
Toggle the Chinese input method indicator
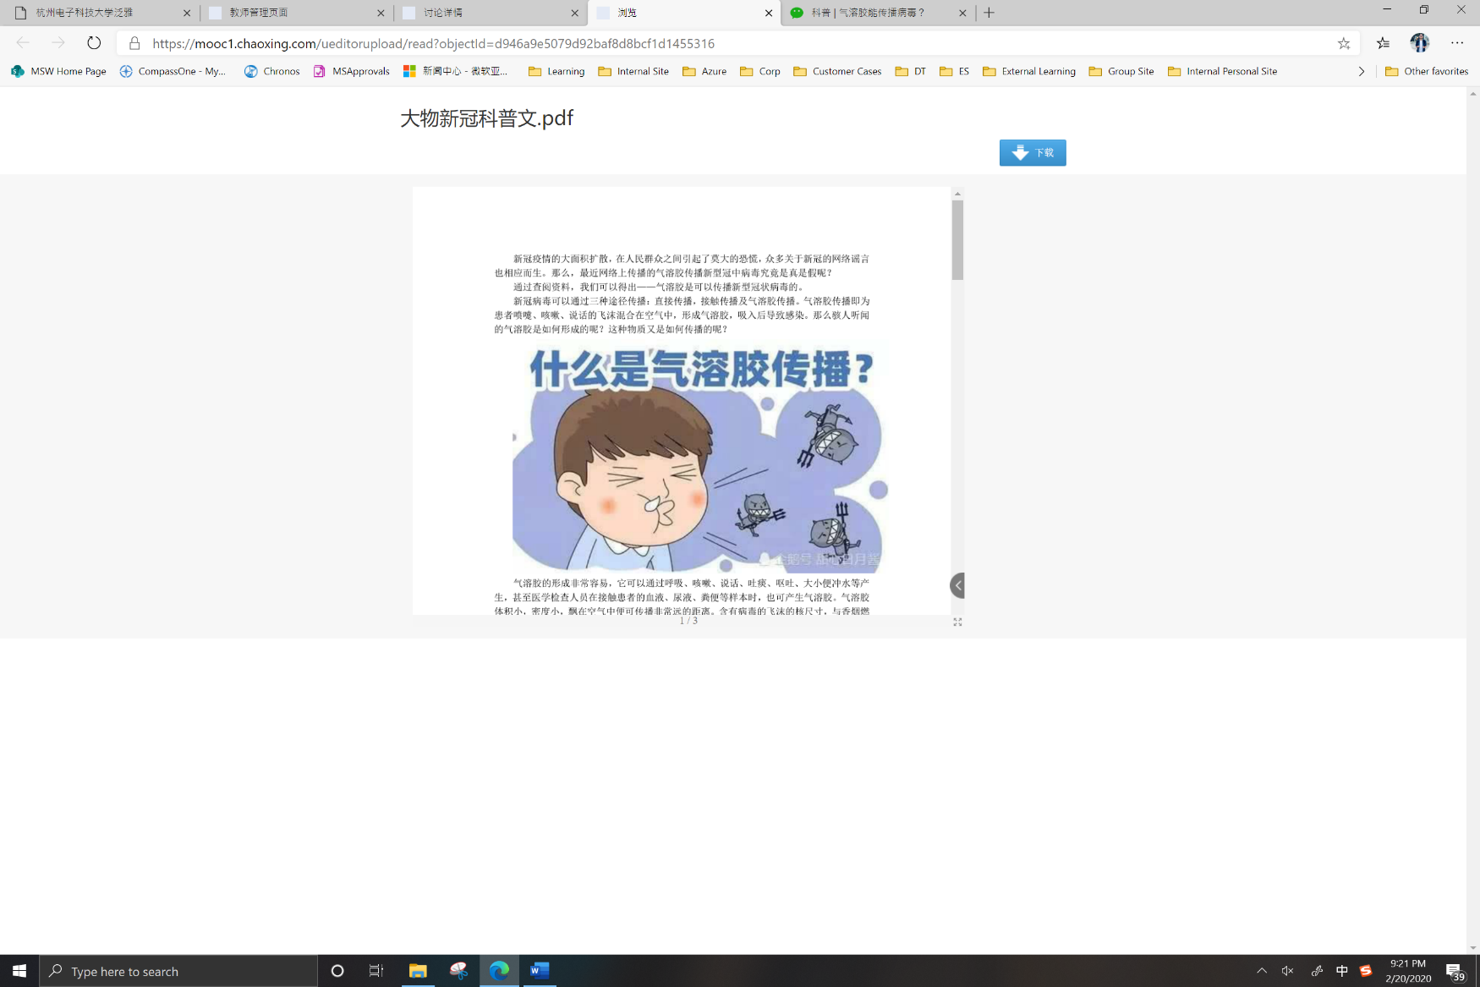(x=1342, y=971)
